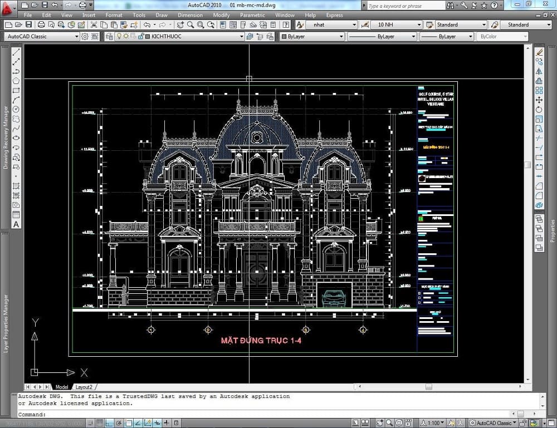Select the Line tool in Draw toolbar
This screenshot has height=428, width=557.
[16, 52]
